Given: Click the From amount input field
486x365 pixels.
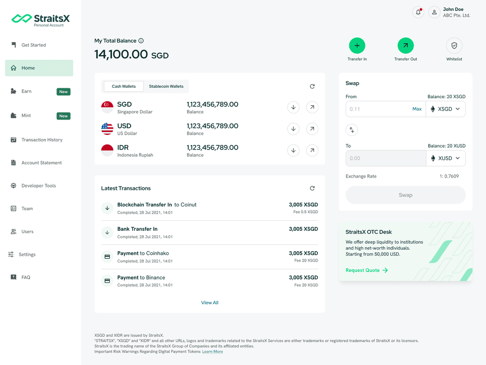Looking at the screenshot, I should [x=385, y=109].
